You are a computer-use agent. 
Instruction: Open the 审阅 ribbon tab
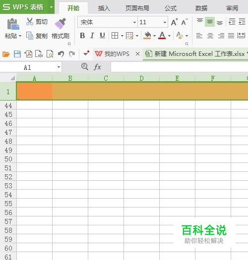point(232,8)
